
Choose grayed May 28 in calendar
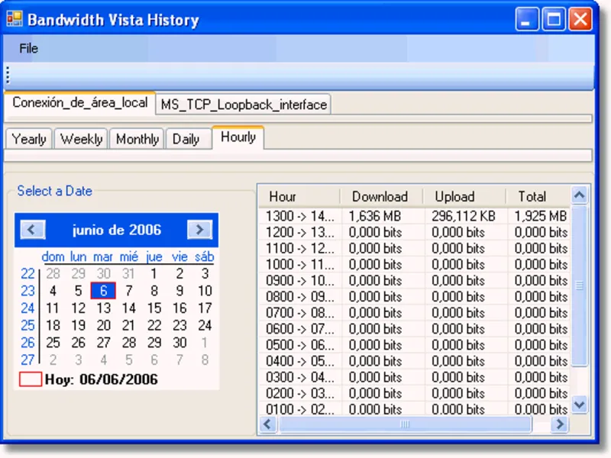coord(53,274)
